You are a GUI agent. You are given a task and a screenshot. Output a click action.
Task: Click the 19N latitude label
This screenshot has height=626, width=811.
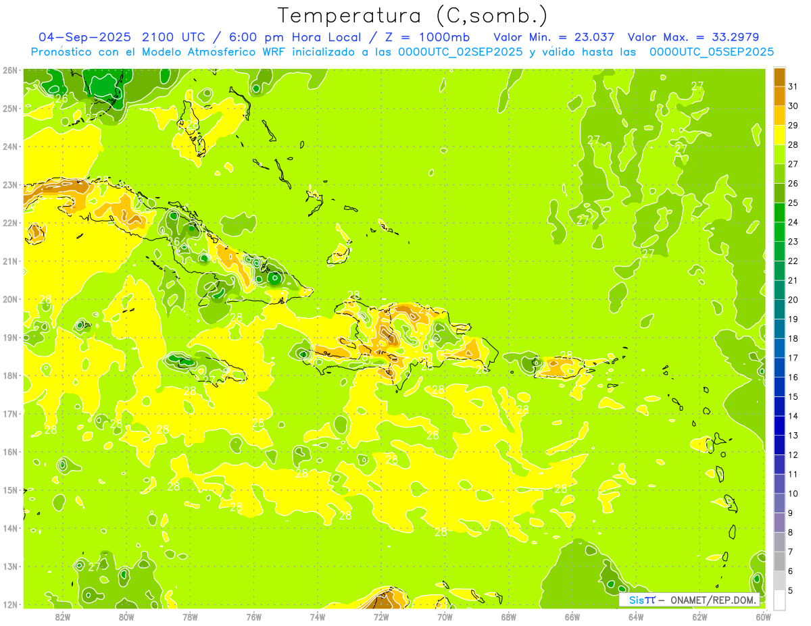[9, 338]
